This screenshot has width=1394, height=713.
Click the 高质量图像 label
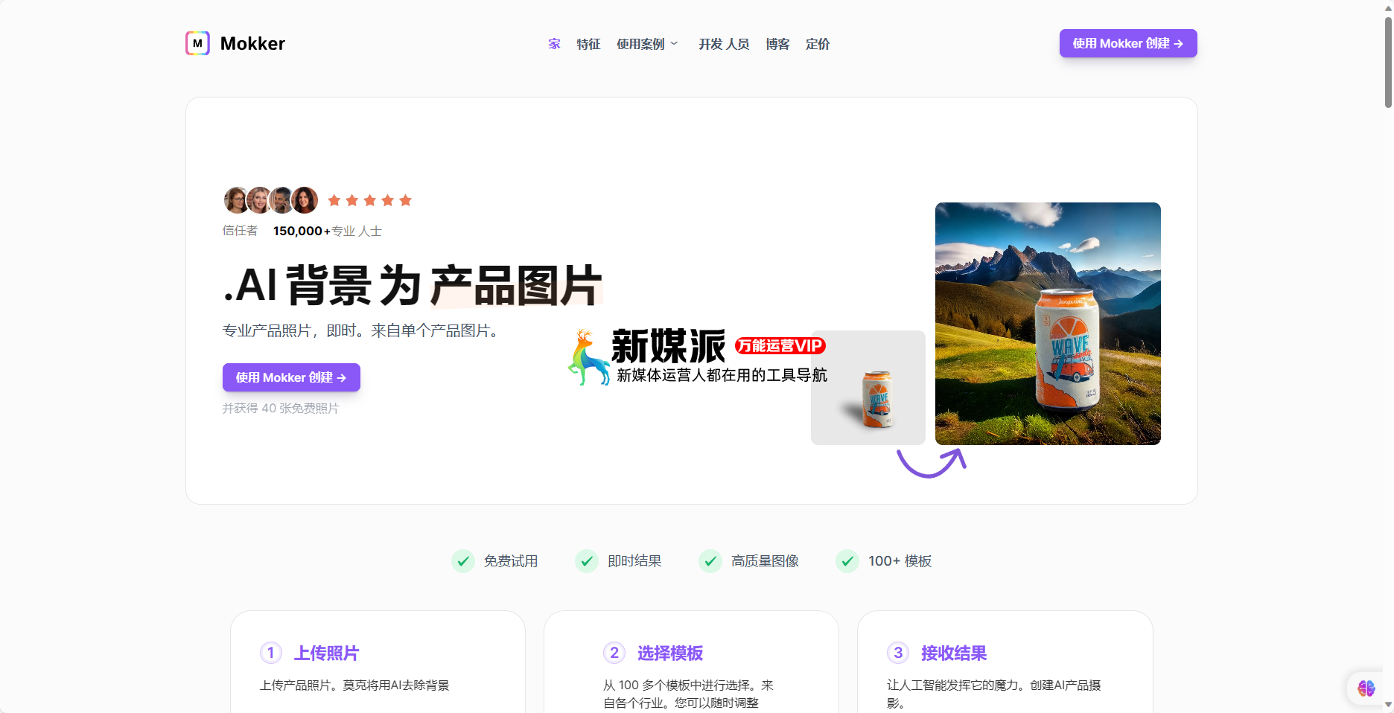(765, 561)
